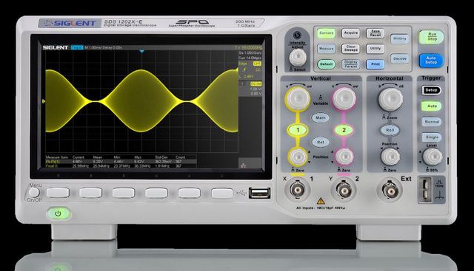Open the Trigger Setup button
474x271 pixels.
431,90
